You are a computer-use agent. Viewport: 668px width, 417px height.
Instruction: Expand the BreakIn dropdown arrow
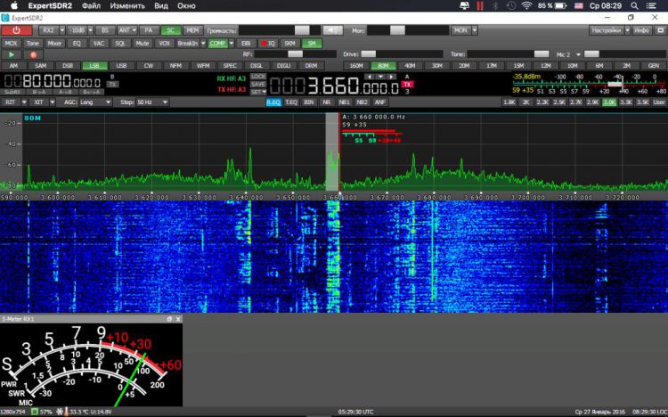pyautogui.click(x=203, y=44)
